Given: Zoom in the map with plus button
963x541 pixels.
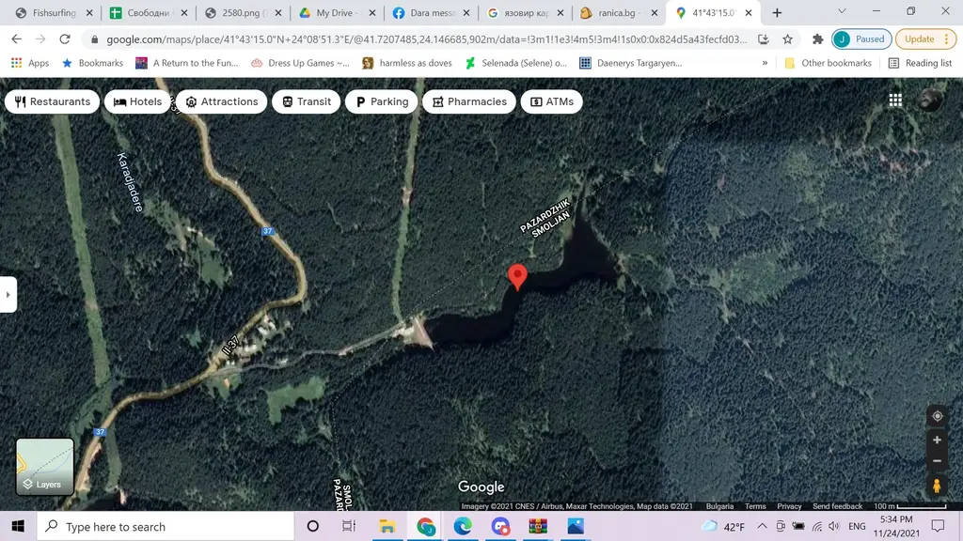Looking at the screenshot, I should pyautogui.click(x=937, y=440).
